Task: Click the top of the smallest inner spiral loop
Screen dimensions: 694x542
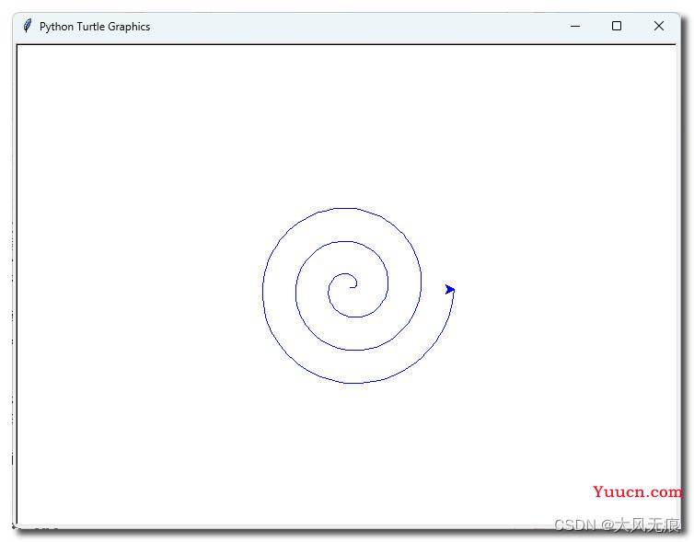Action: [x=346, y=273]
